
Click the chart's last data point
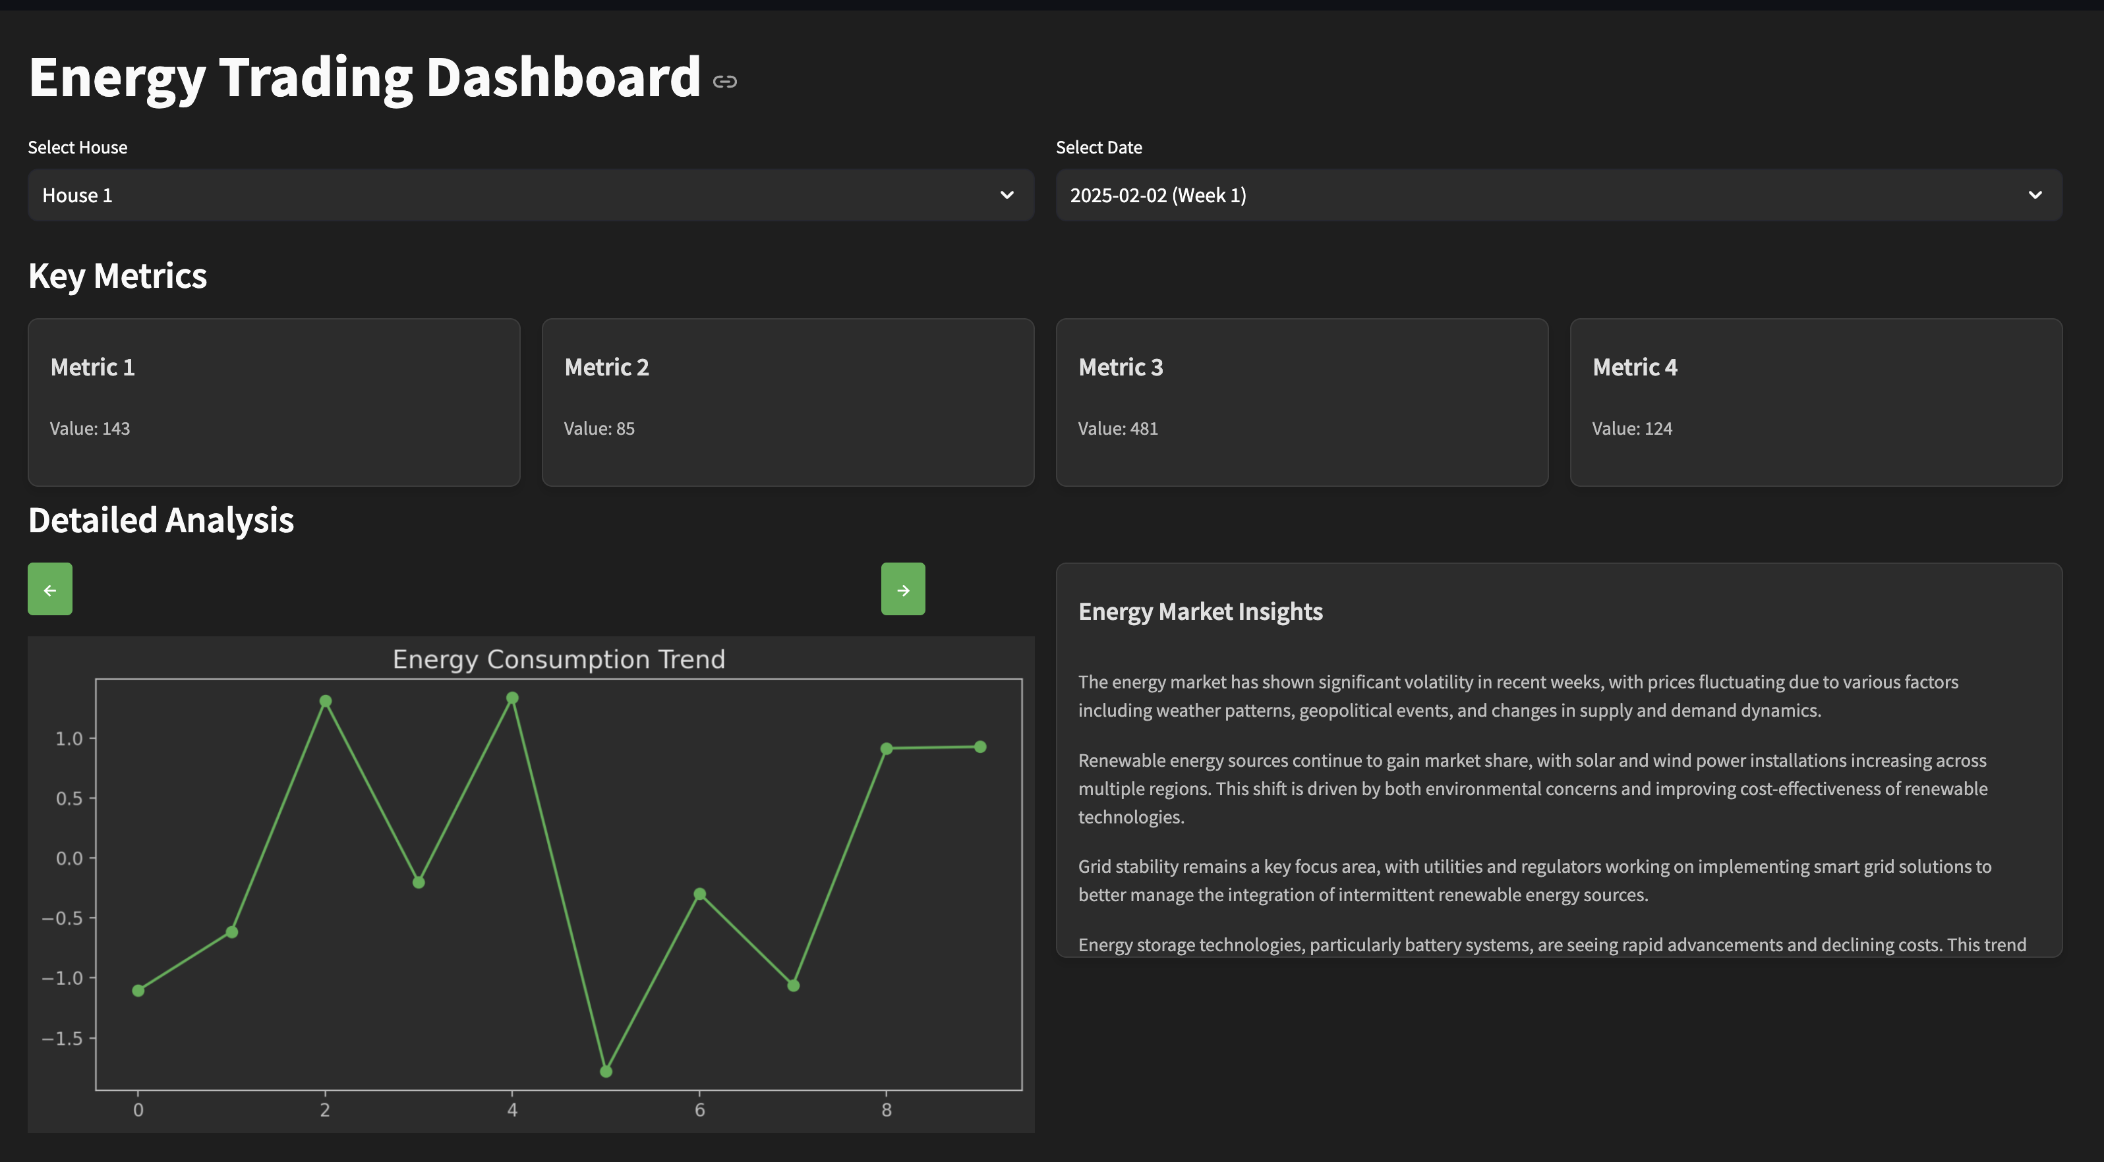(x=980, y=746)
